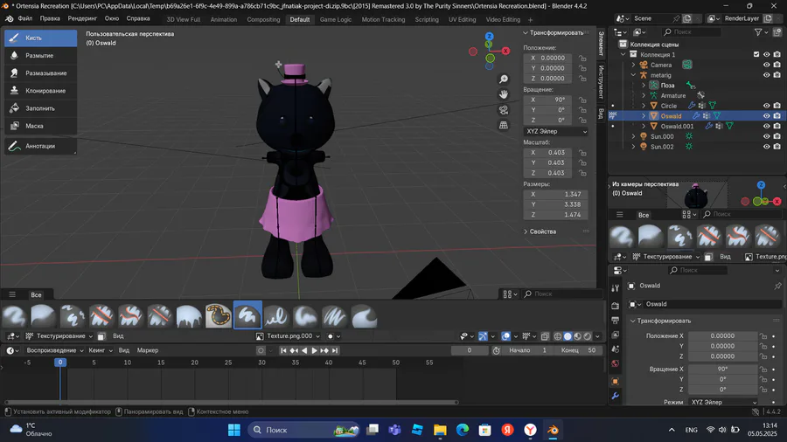Open the Правка menu
787x442 pixels.
[x=50, y=18]
